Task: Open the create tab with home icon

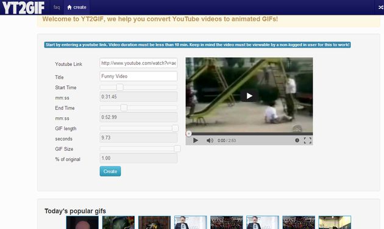Action: point(77,7)
